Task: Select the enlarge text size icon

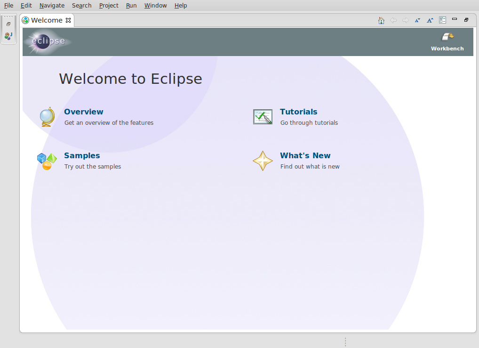Action: 430,20
